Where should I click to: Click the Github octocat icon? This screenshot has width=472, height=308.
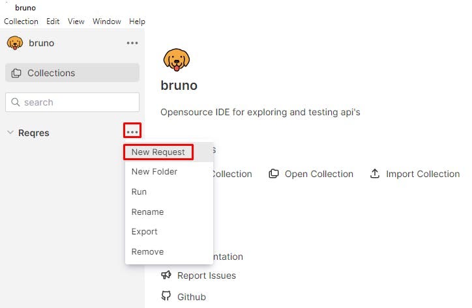[x=166, y=296]
